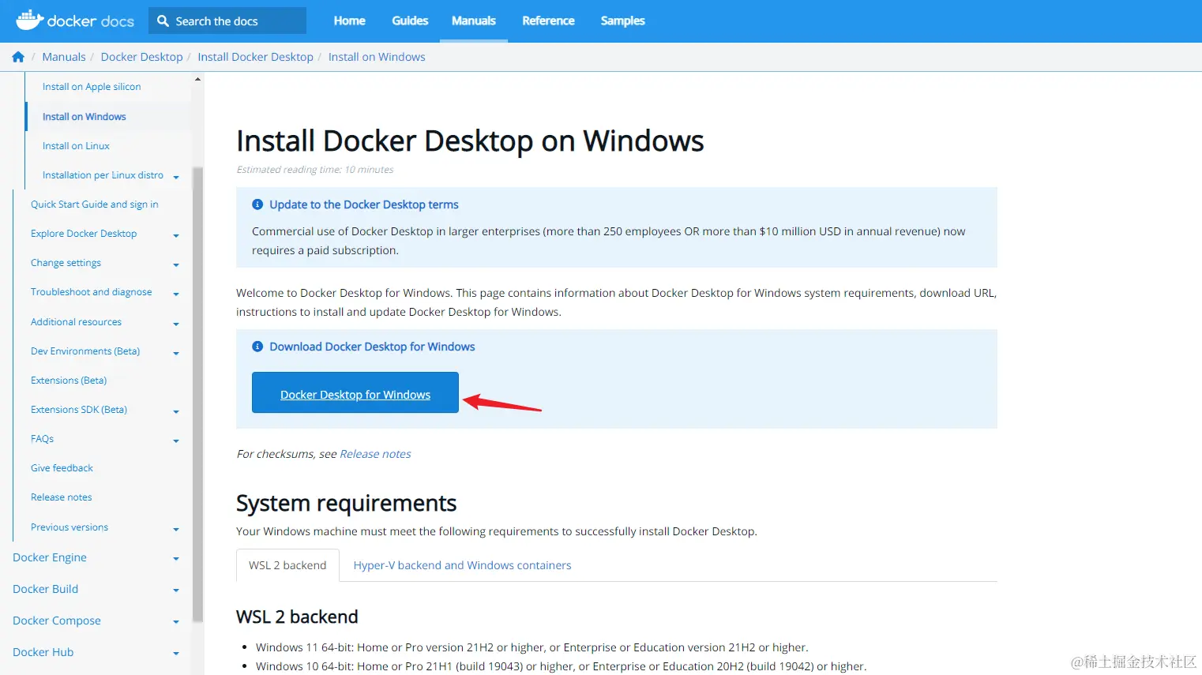The height and width of the screenshot is (675, 1202).
Task: Expand Installation per Linux distro submenu
Action: [176, 177]
